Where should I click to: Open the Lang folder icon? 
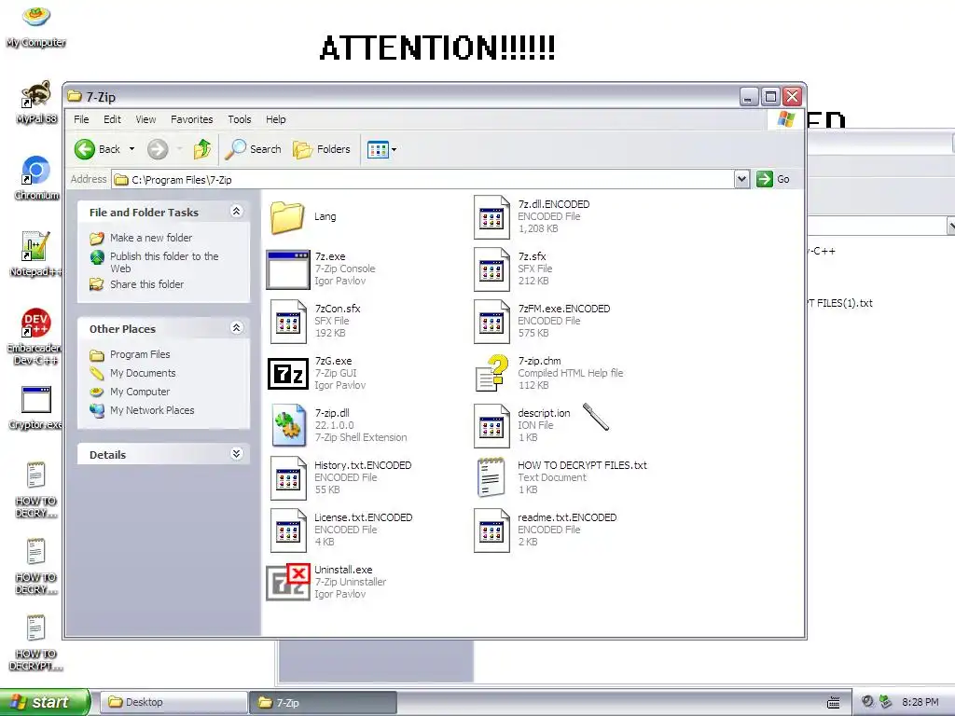[x=287, y=216]
